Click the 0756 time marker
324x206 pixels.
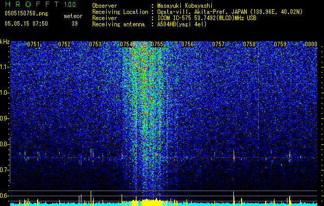[x=187, y=44]
